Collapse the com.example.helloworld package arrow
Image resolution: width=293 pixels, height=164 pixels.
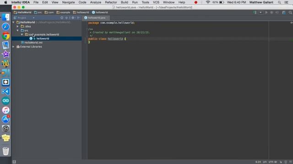tap(22, 35)
